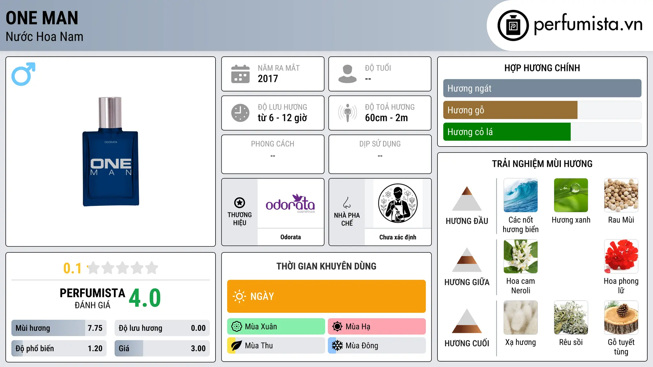Click the Giá 3.00 rating bar
The height and width of the screenshot is (367, 653).
point(162,348)
